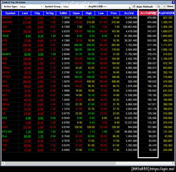The height and width of the screenshot is (172, 176).
Task: Select the BTS symbol
Action: pyautogui.click(x=4, y=118)
